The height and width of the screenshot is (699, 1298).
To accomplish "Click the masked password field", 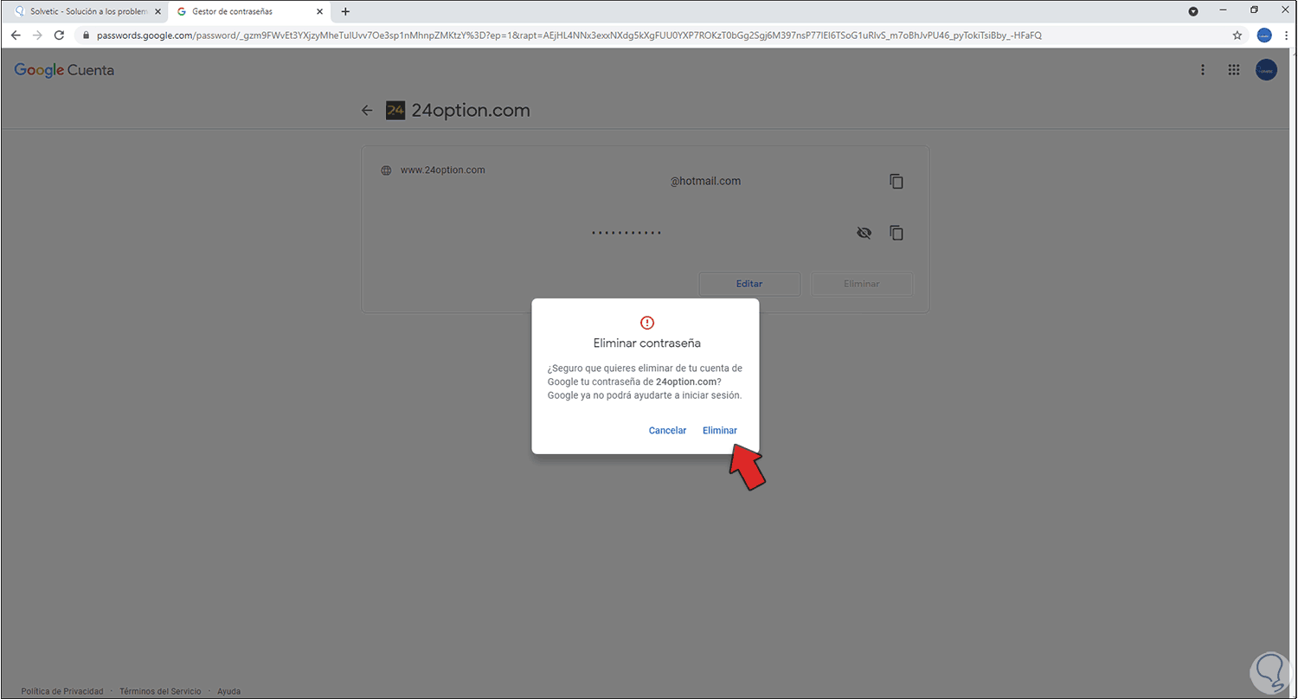I will pos(627,233).
